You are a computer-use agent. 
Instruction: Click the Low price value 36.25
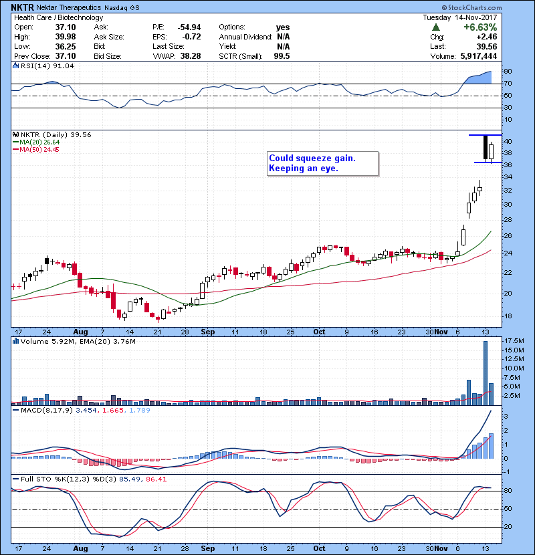click(x=66, y=46)
